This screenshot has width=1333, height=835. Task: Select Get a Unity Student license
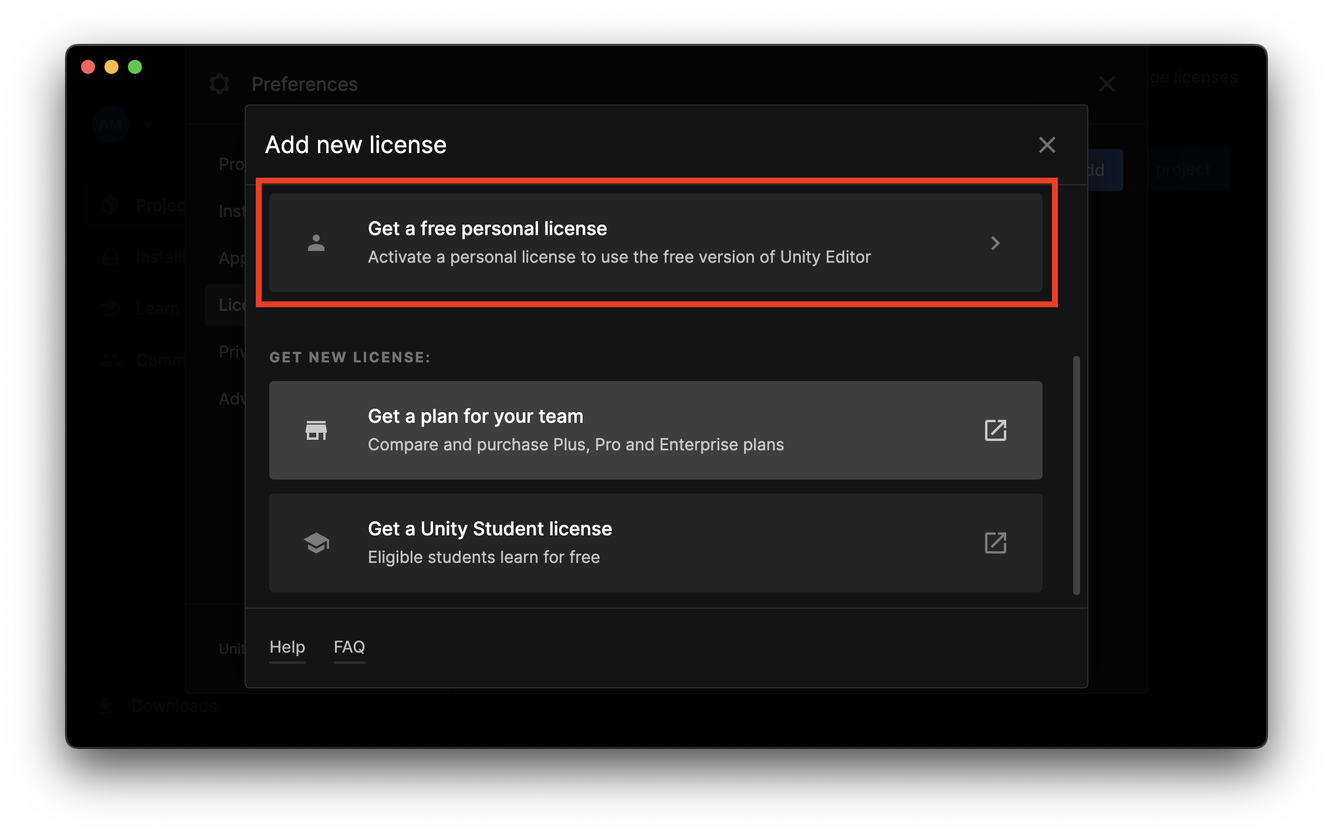point(655,543)
